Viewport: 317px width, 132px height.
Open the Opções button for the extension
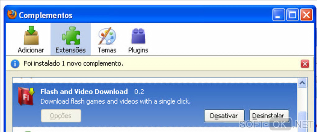[x=61, y=116]
